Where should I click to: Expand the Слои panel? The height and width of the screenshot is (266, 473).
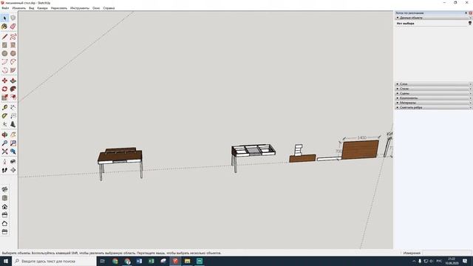pos(433,83)
